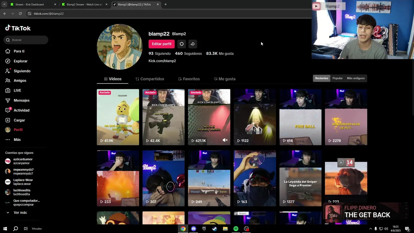The height and width of the screenshot is (233, 414).
Task: Click the blamp22 profile avatar
Action: tap(119, 47)
